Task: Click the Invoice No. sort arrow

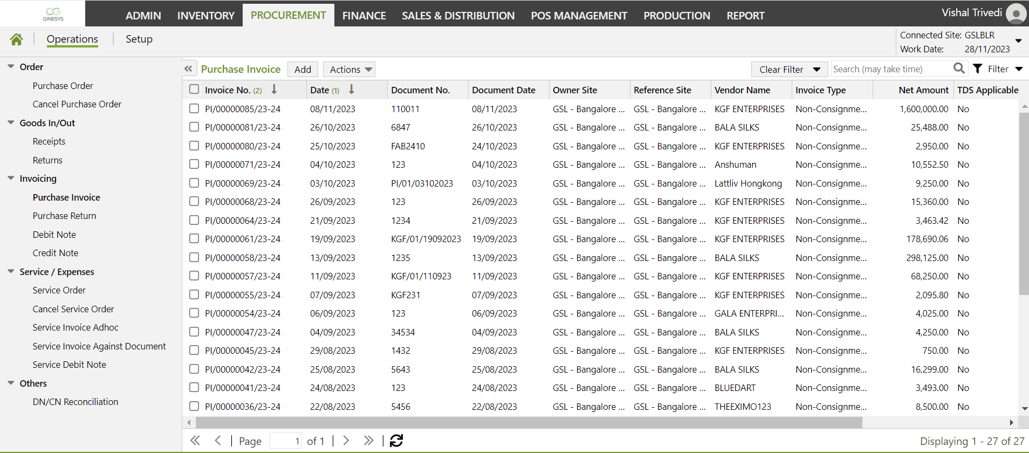Action: coord(274,90)
